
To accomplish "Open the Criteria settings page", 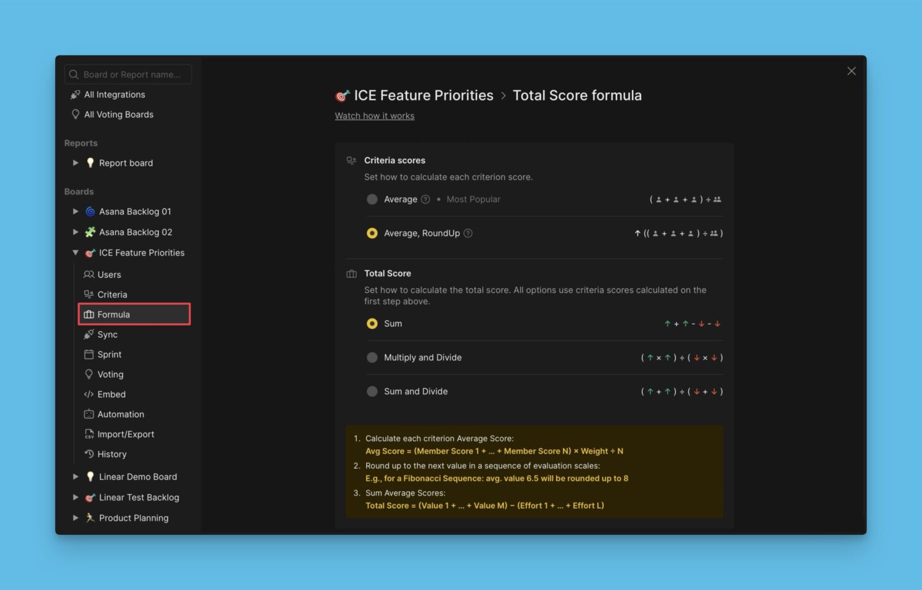I will point(112,295).
